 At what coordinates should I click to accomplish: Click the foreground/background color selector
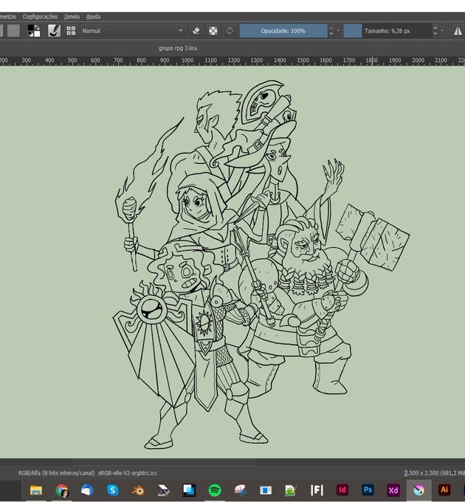(34, 31)
